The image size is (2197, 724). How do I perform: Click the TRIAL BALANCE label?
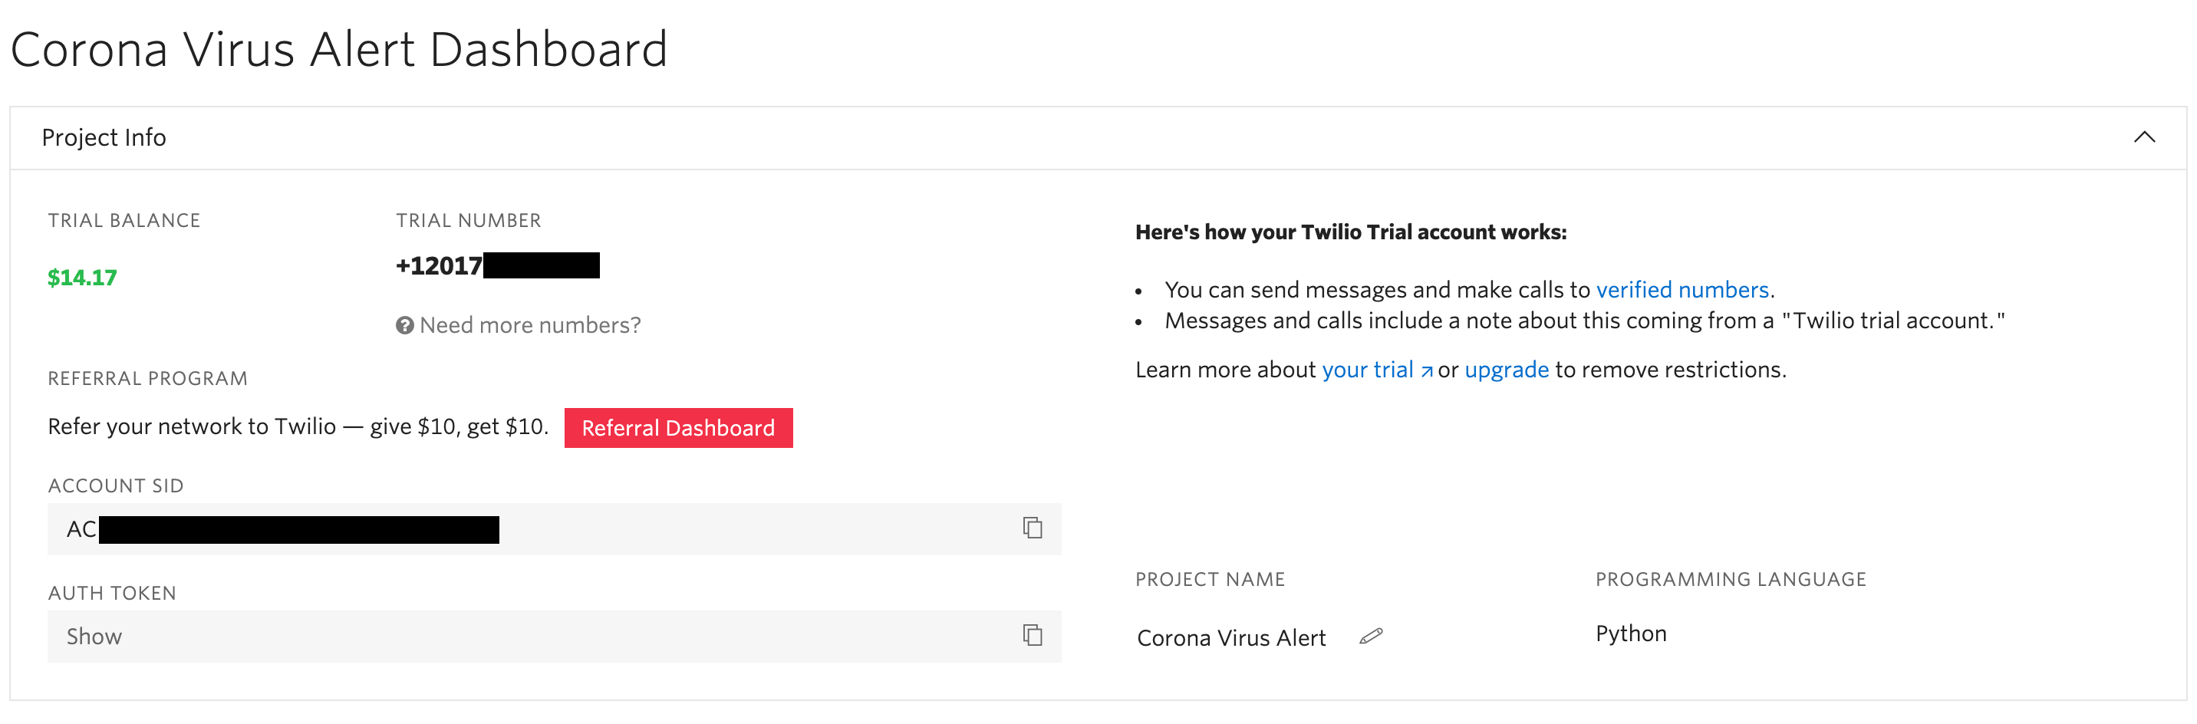tap(124, 220)
